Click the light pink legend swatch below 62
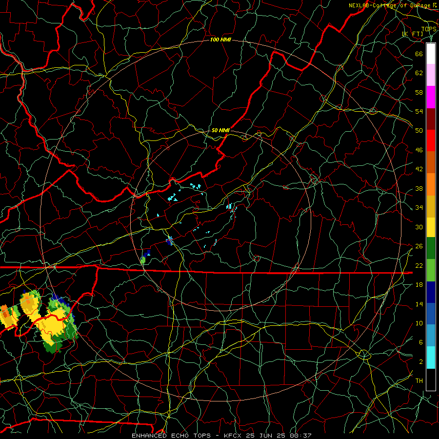This screenshot has width=439, height=439. pyautogui.click(x=431, y=75)
